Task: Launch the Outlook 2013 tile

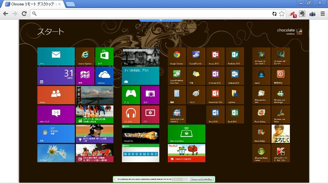Action: point(235,76)
